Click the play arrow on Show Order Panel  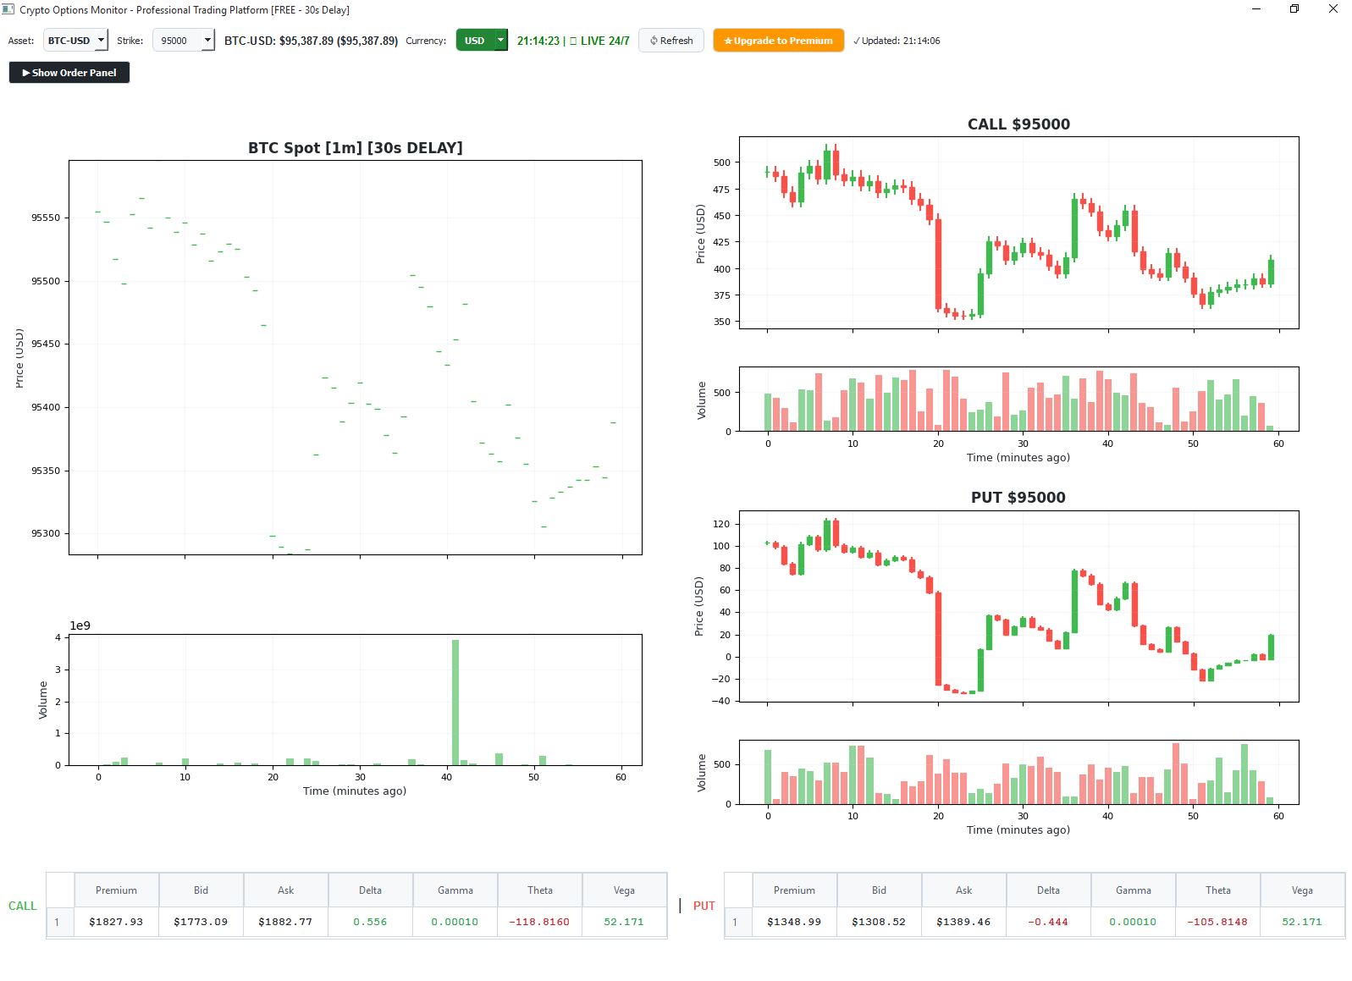point(25,73)
